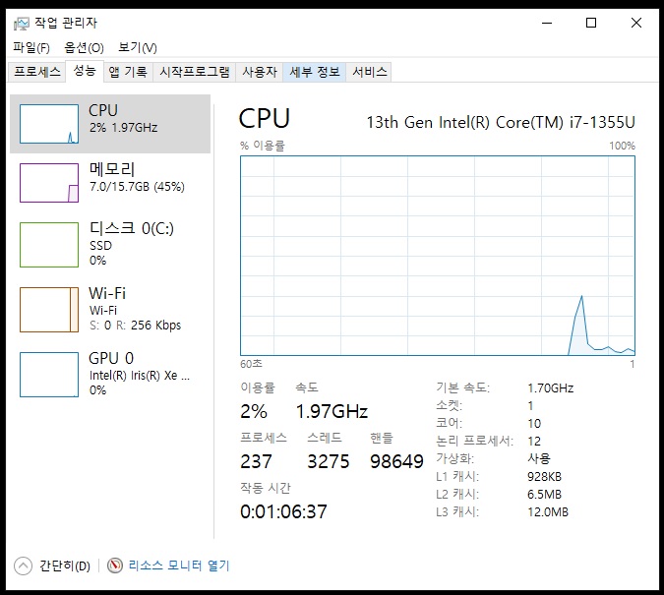Open the 옵션(O) menu
This screenshot has height=595, width=664.
[x=84, y=47]
